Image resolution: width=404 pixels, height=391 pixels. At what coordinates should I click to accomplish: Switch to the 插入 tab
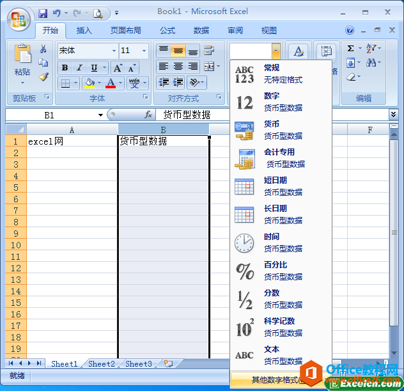(x=84, y=31)
